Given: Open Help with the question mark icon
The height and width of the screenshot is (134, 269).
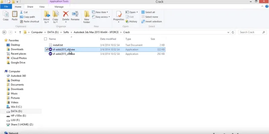Looking at the screenshot, I should click(267, 6).
